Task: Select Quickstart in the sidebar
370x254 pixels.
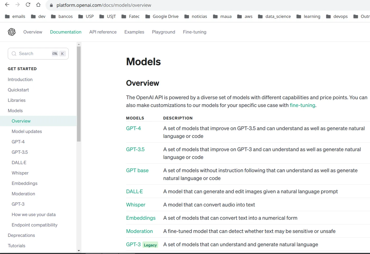Action: point(18,90)
